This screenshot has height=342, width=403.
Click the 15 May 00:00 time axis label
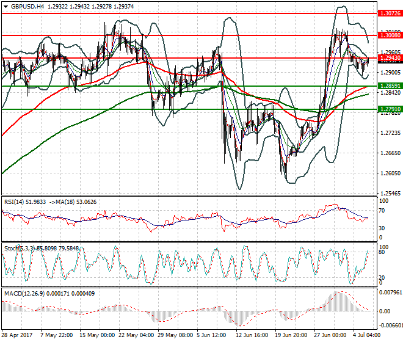tap(97, 335)
